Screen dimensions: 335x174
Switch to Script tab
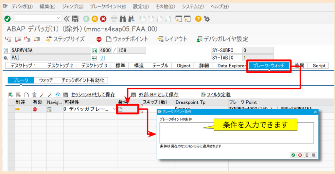[x=319, y=66]
